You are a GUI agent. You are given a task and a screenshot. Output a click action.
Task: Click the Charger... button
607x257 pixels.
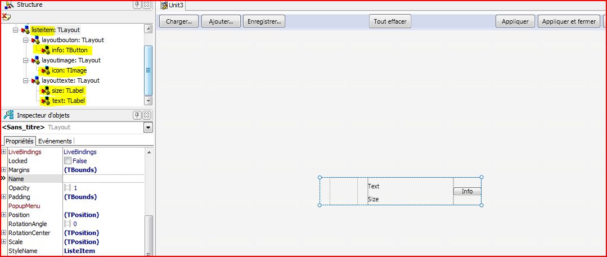[x=179, y=21]
